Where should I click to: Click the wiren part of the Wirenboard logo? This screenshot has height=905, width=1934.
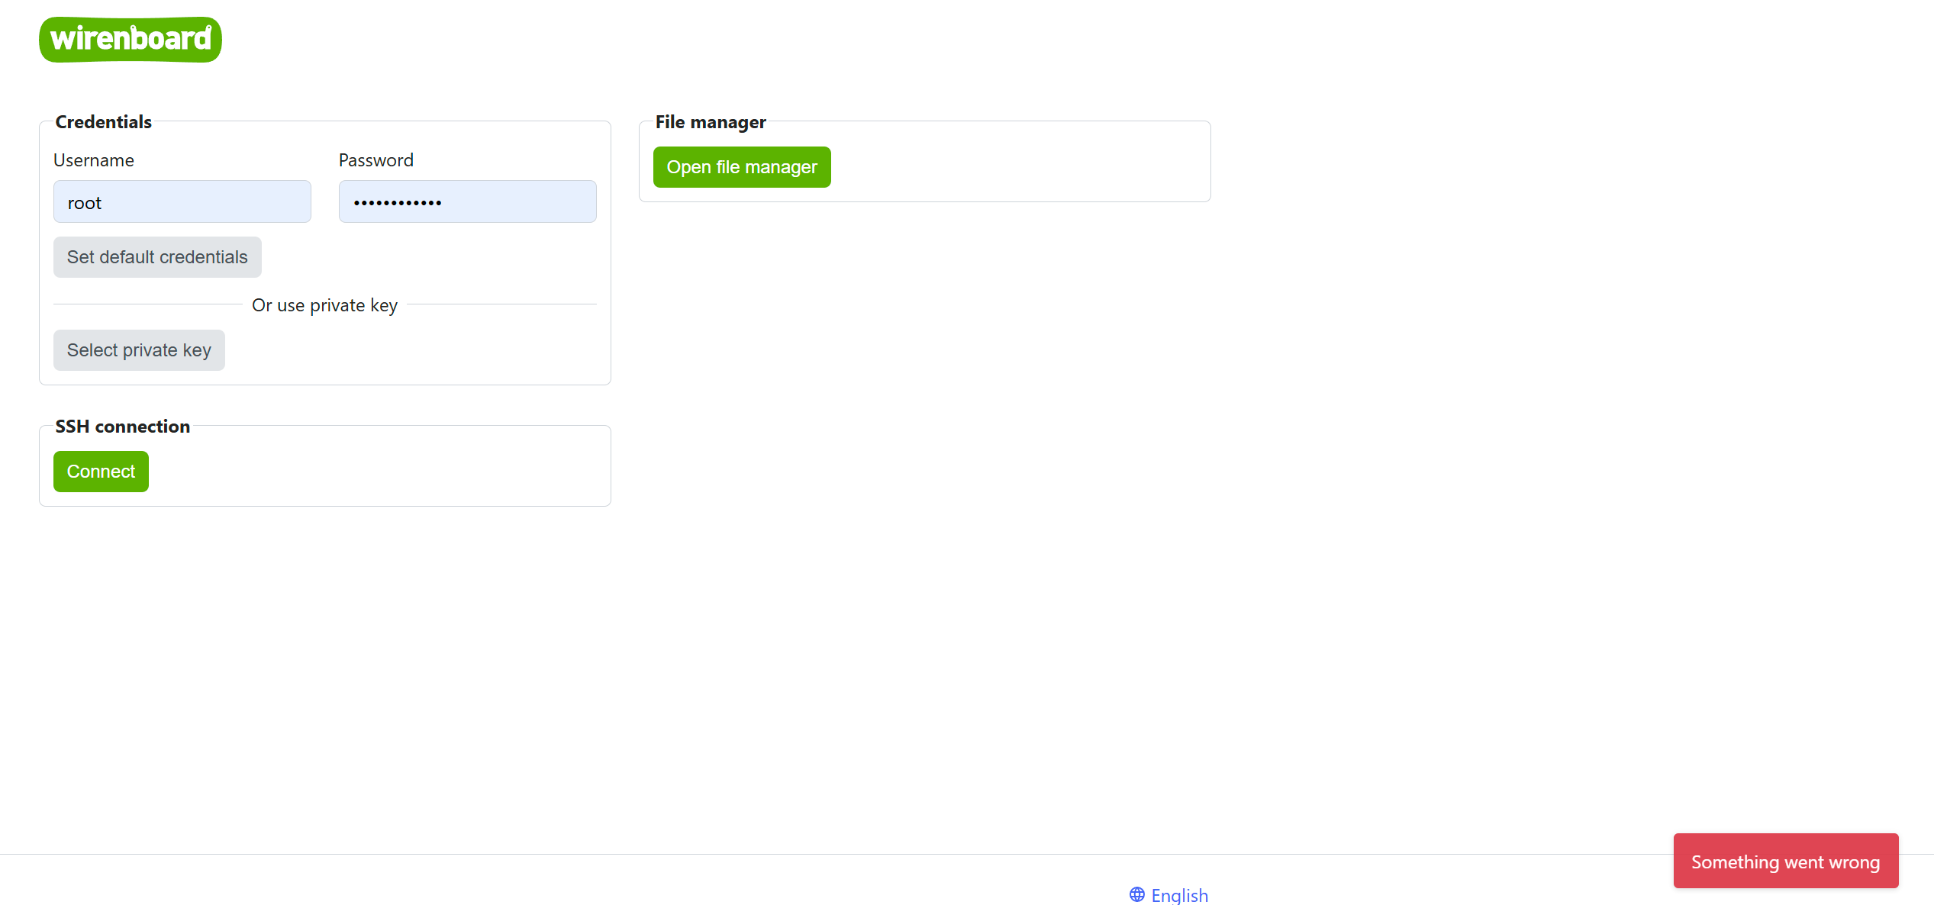point(89,39)
